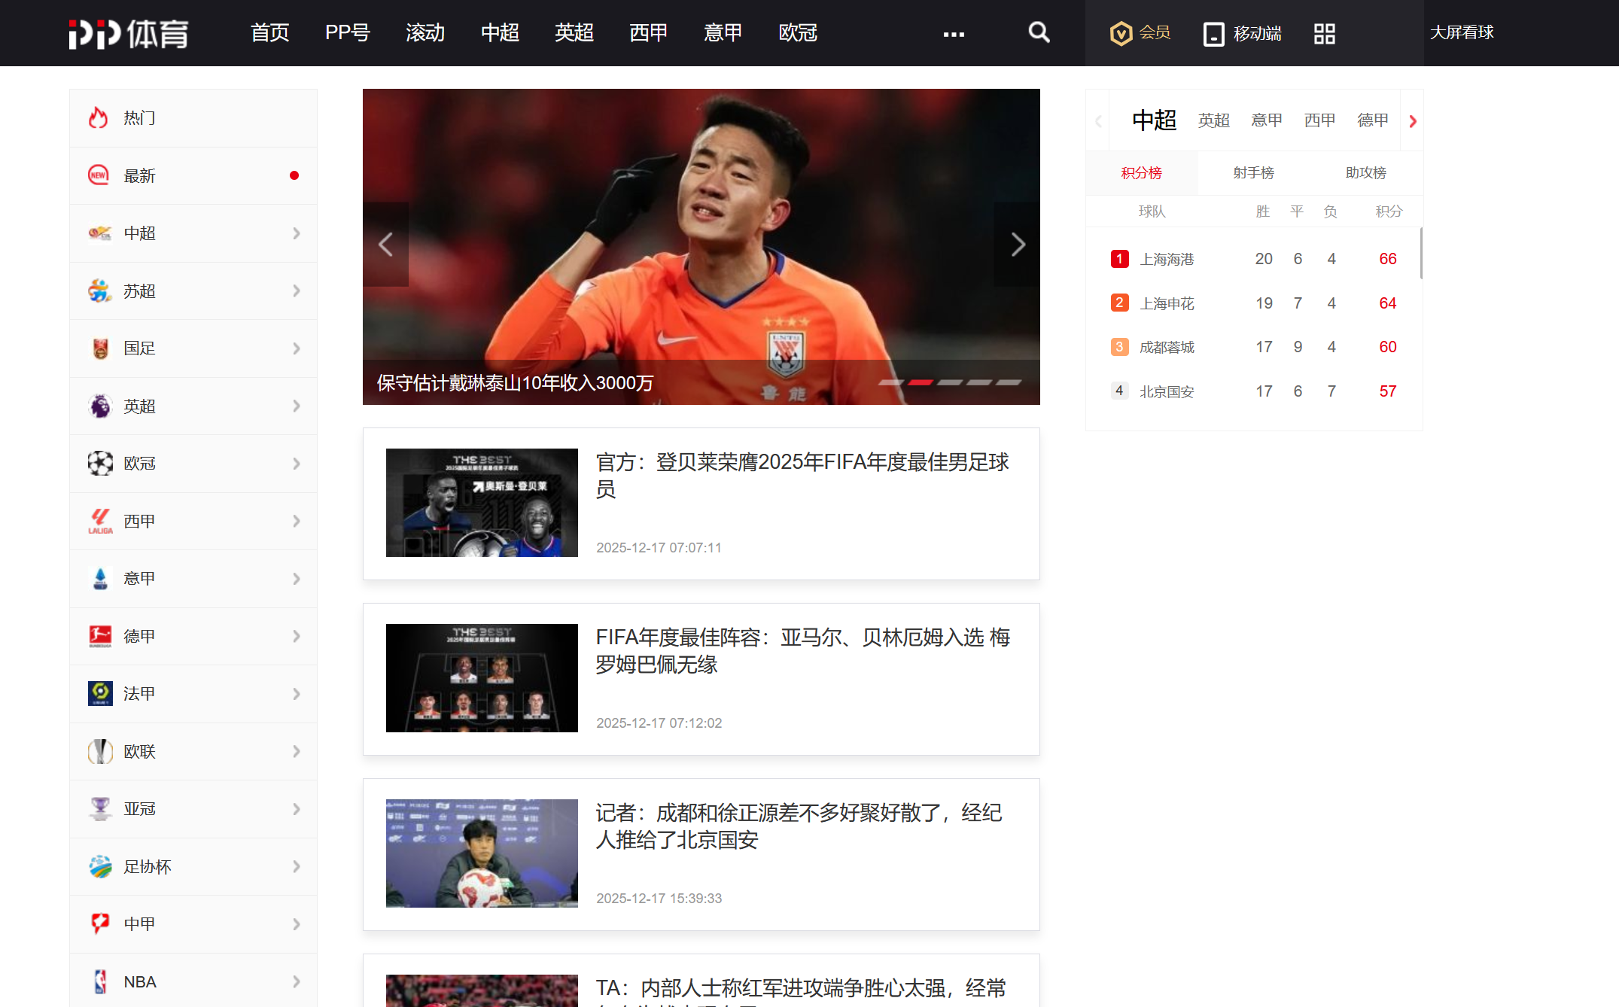Select the active red carousel indicator dash
This screenshot has height=1007, width=1619.
920,382
